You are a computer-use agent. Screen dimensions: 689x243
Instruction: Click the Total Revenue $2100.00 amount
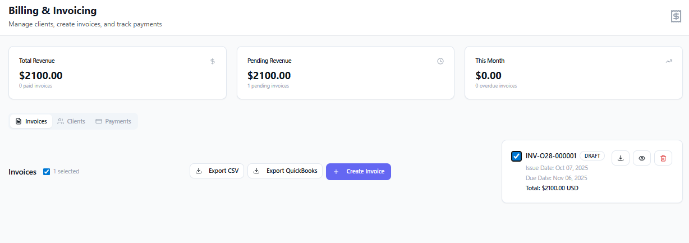pyautogui.click(x=41, y=75)
